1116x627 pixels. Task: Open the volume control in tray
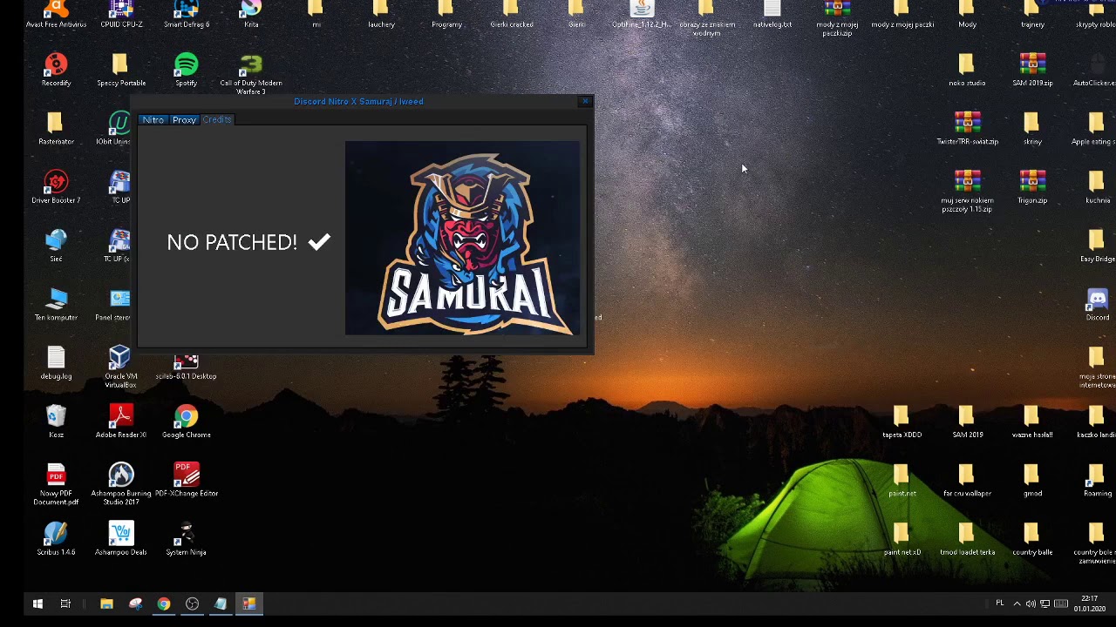1031,603
